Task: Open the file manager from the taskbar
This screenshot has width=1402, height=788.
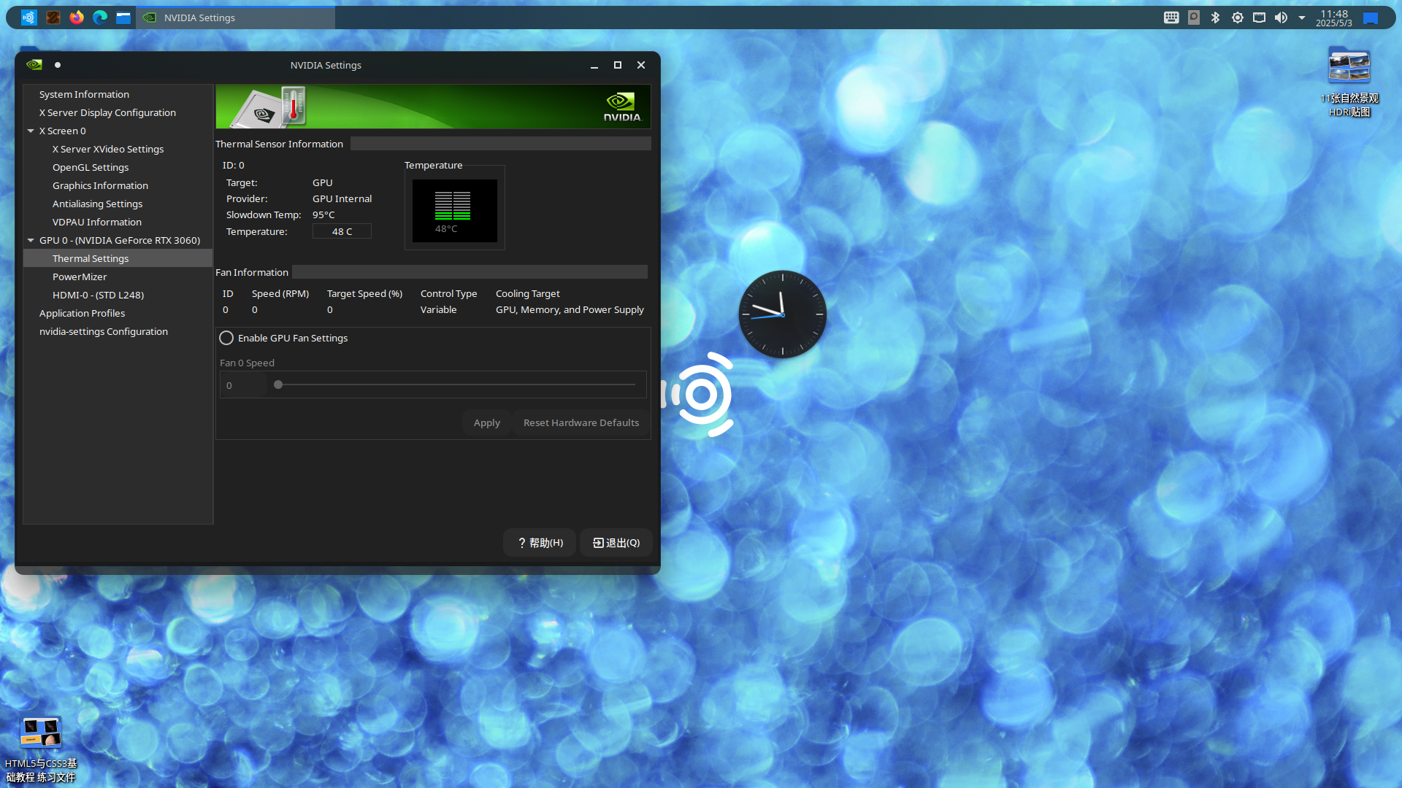Action: (x=123, y=18)
